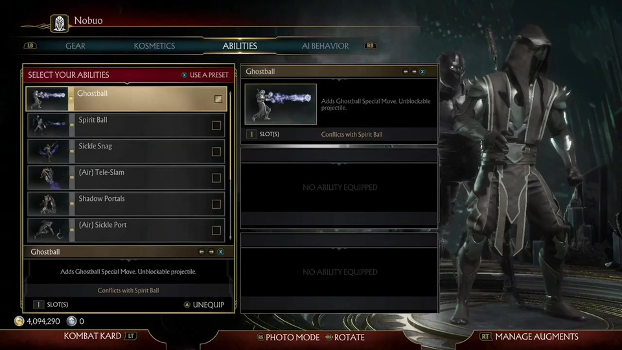The width and height of the screenshot is (622, 350).
Task: Open the AI Behavior tab
Action: click(x=325, y=46)
